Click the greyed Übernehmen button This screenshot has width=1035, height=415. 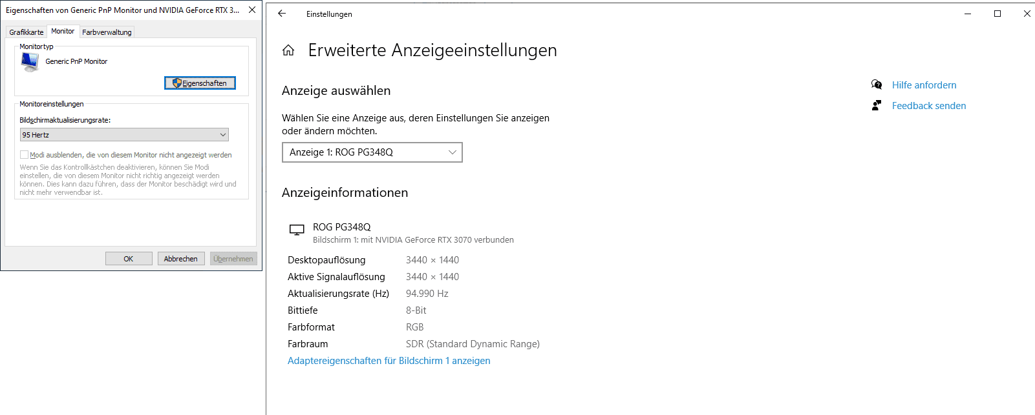233,259
